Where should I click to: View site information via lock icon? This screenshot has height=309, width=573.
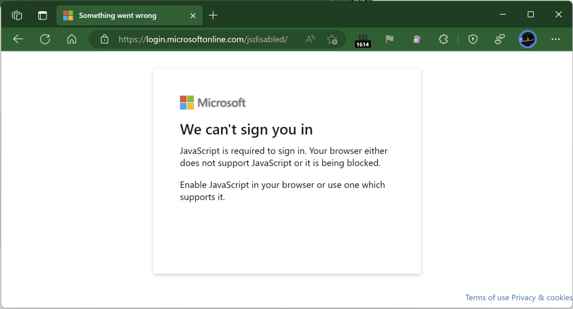(x=104, y=39)
